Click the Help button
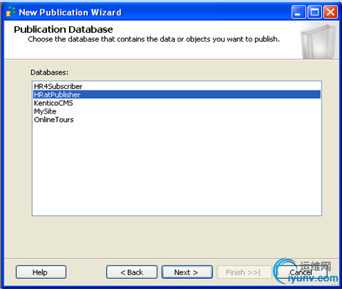Screen dimensions: 342x289 pyautogui.click(x=41, y=272)
